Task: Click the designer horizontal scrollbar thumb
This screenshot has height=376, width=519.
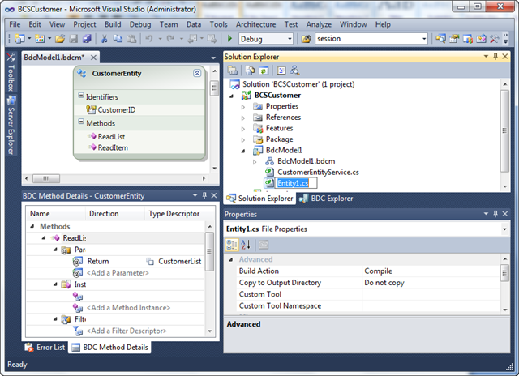Action: point(46,178)
